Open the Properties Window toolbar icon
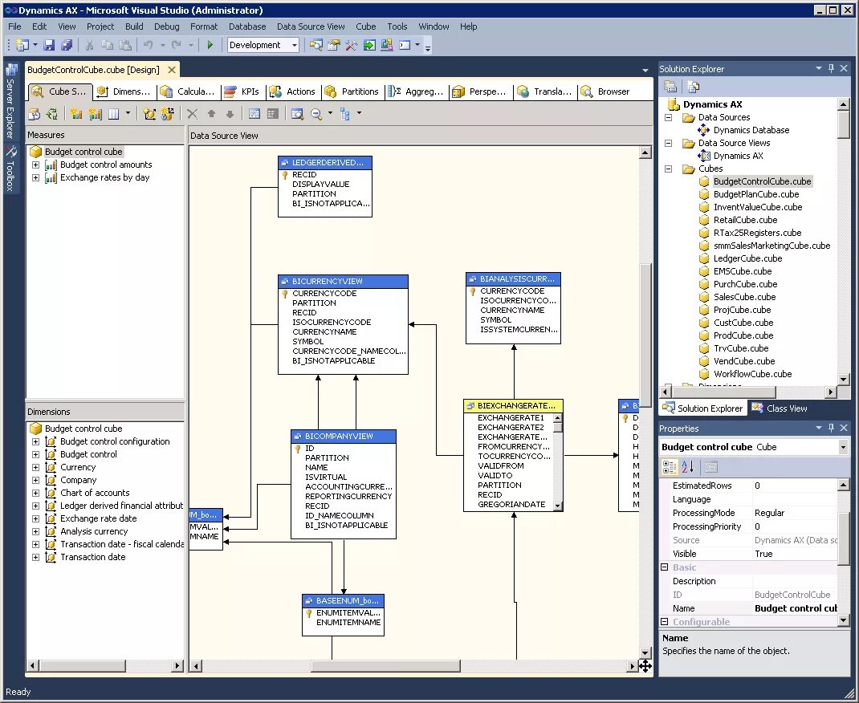859x703 pixels. (x=334, y=45)
